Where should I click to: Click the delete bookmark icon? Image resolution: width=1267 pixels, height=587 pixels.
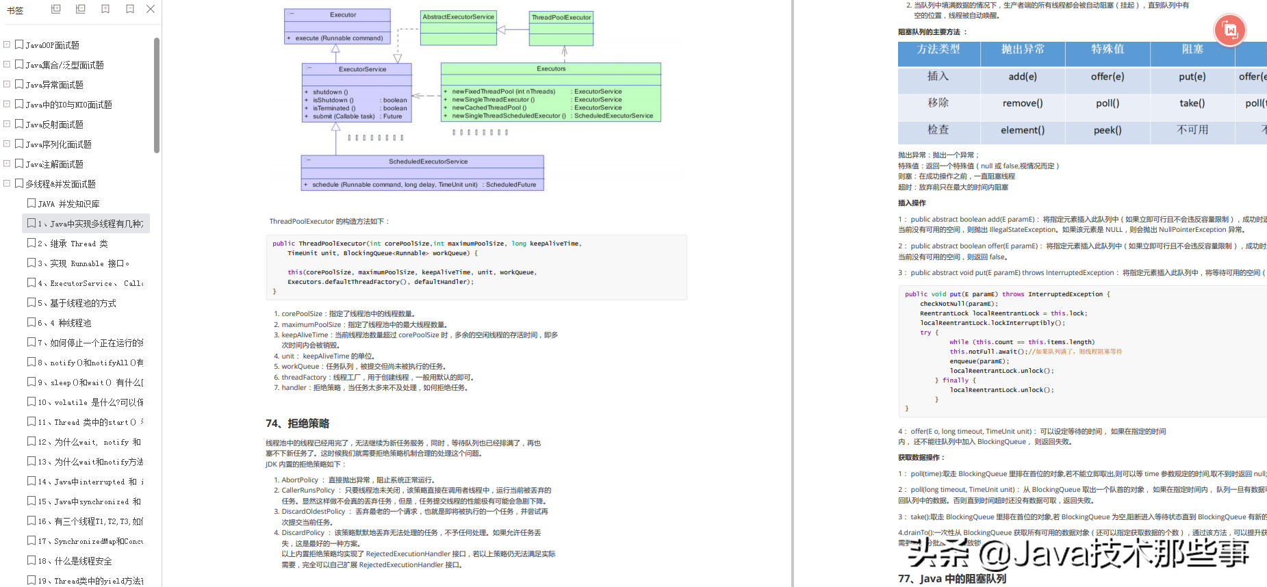130,9
